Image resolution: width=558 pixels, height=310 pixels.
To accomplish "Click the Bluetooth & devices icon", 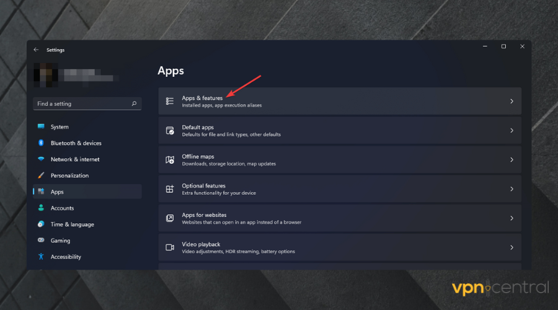I will [x=41, y=143].
